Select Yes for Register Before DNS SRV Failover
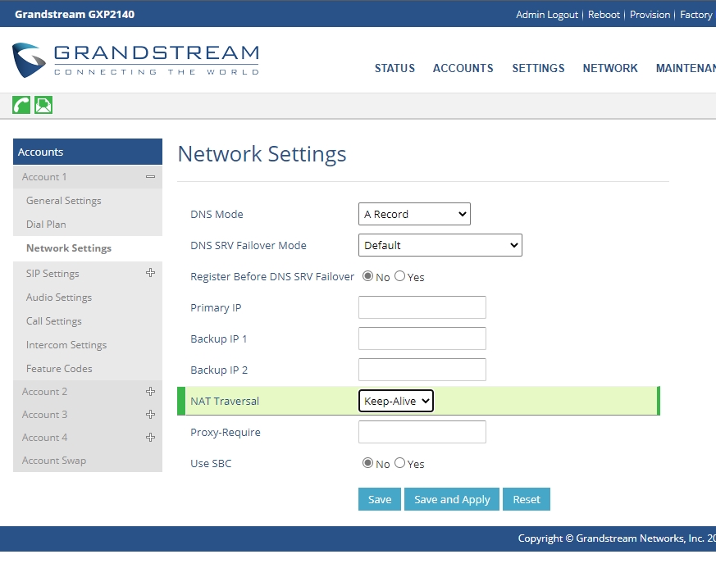 (400, 276)
